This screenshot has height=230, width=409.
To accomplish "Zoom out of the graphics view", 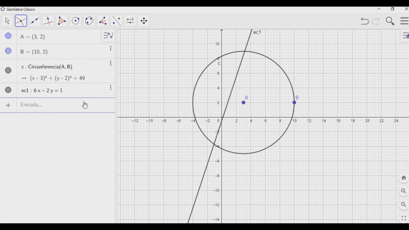I will 404,205.
